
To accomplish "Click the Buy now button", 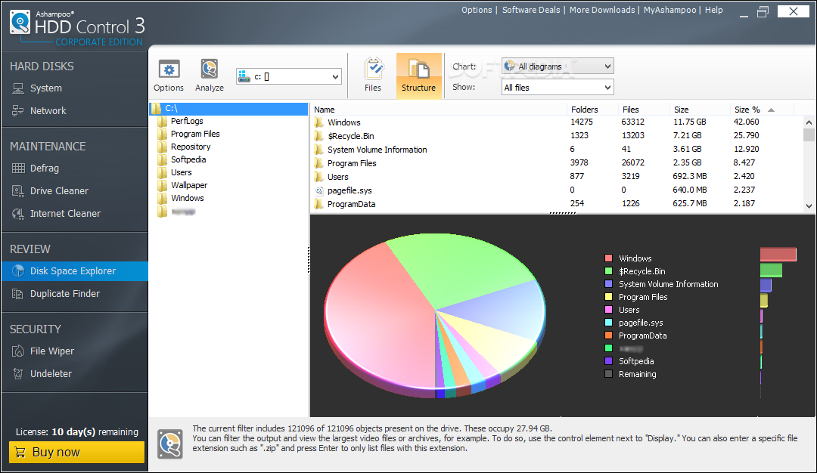I will (x=76, y=452).
